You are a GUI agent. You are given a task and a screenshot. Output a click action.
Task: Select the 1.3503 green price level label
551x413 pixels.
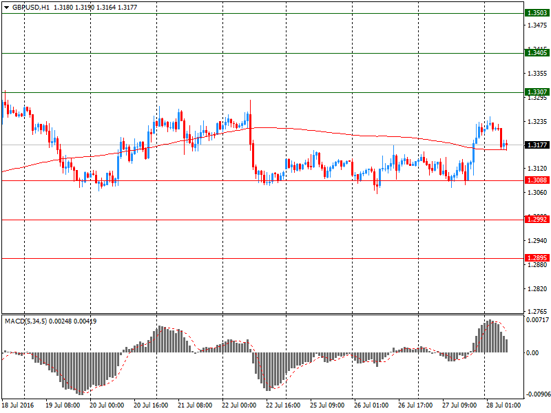click(537, 13)
